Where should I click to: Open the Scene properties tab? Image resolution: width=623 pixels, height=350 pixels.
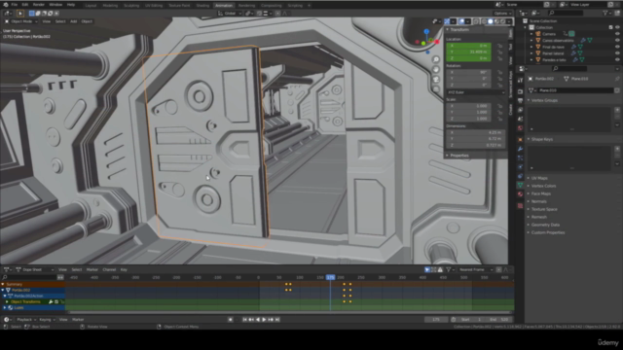(x=520, y=119)
